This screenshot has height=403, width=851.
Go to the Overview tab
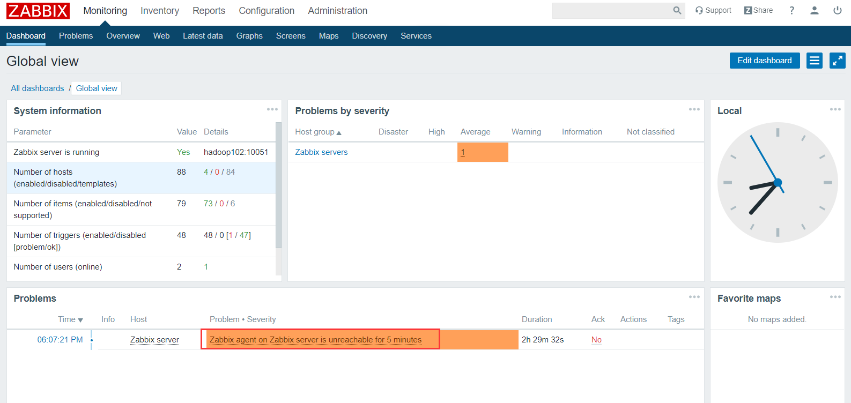pyautogui.click(x=123, y=36)
